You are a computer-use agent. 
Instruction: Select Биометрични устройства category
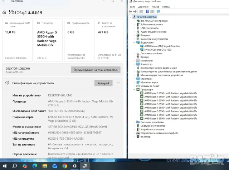(x=154, y=39)
